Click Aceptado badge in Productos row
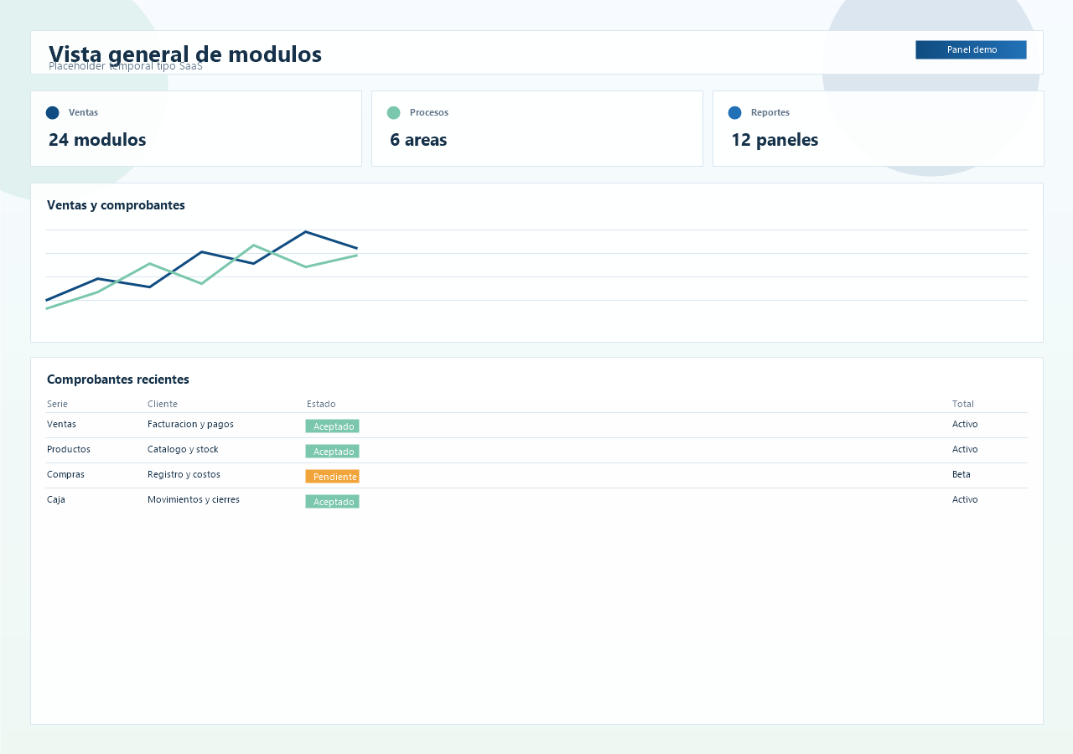1073x754 pixels. pos(332,451)
